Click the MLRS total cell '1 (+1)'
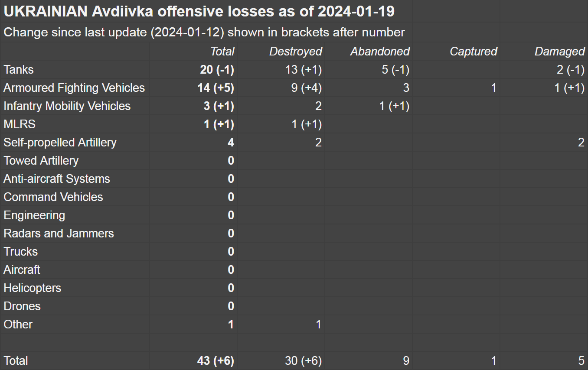 click(219, 124)
